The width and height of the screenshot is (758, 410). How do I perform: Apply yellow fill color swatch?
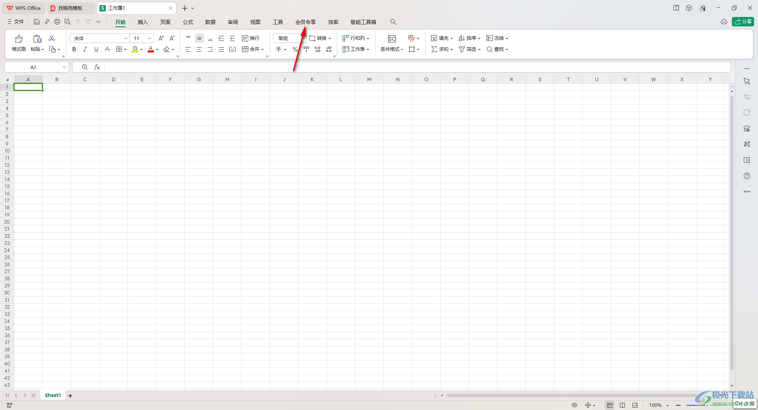click(x=135, y=49)
